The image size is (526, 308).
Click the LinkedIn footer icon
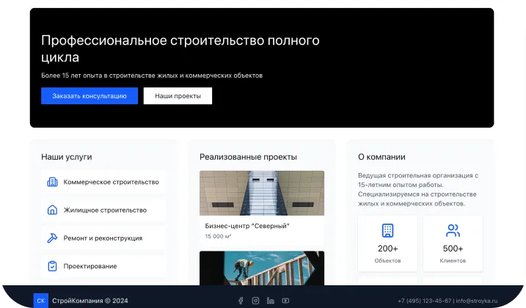pyautogui.click(x=271, y=301)
